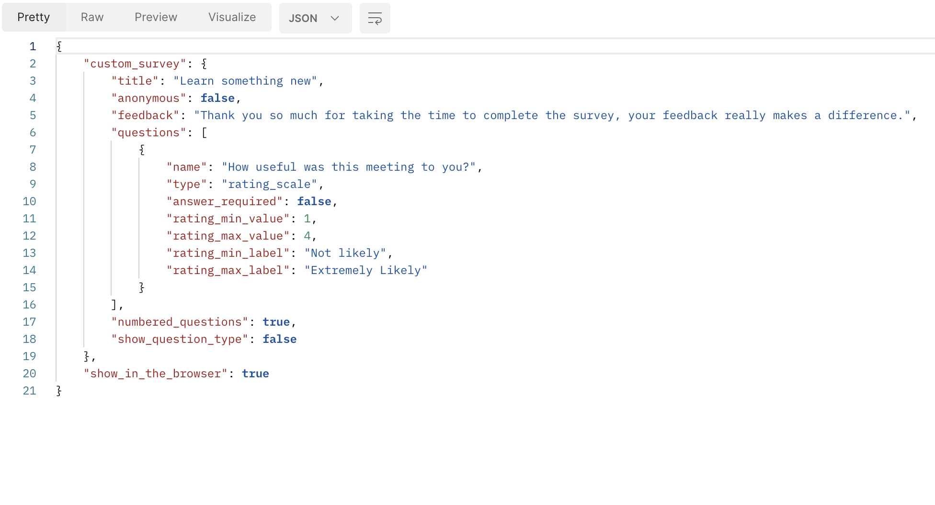Open the Preview tab

coord(156,17)
